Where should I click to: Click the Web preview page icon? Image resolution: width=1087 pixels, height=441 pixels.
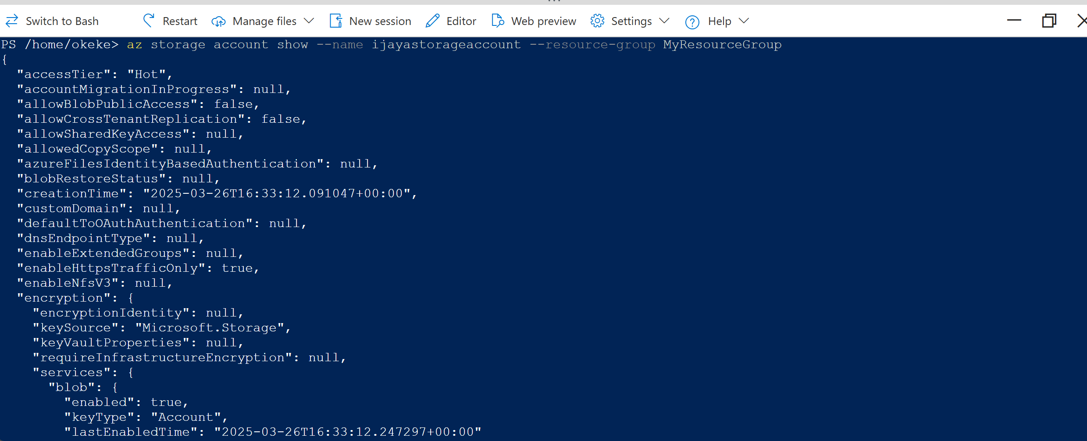(x=498, y=21)
